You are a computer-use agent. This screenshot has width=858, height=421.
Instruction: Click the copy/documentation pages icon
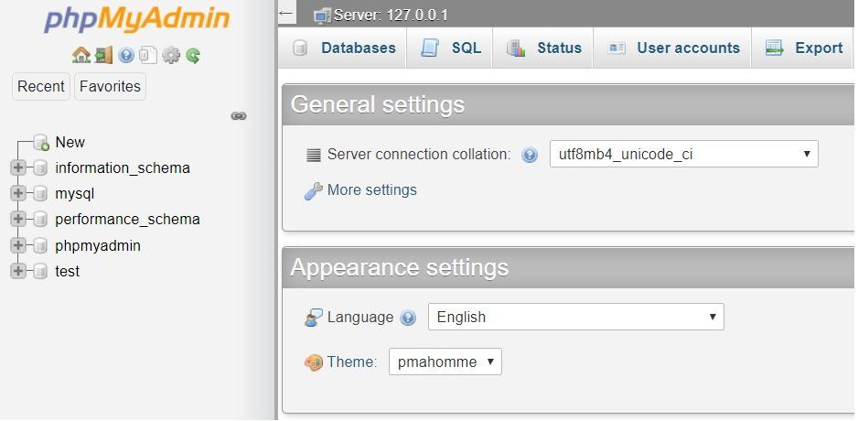point(148,55)
